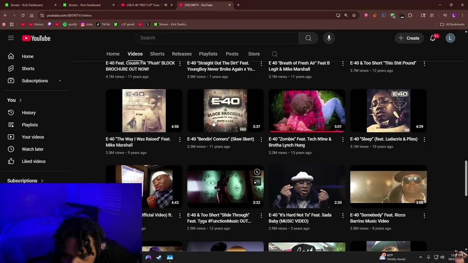Screen dimensions: 468x263
Task: Open the account avatar menu
Action: (x=450, y=38)
